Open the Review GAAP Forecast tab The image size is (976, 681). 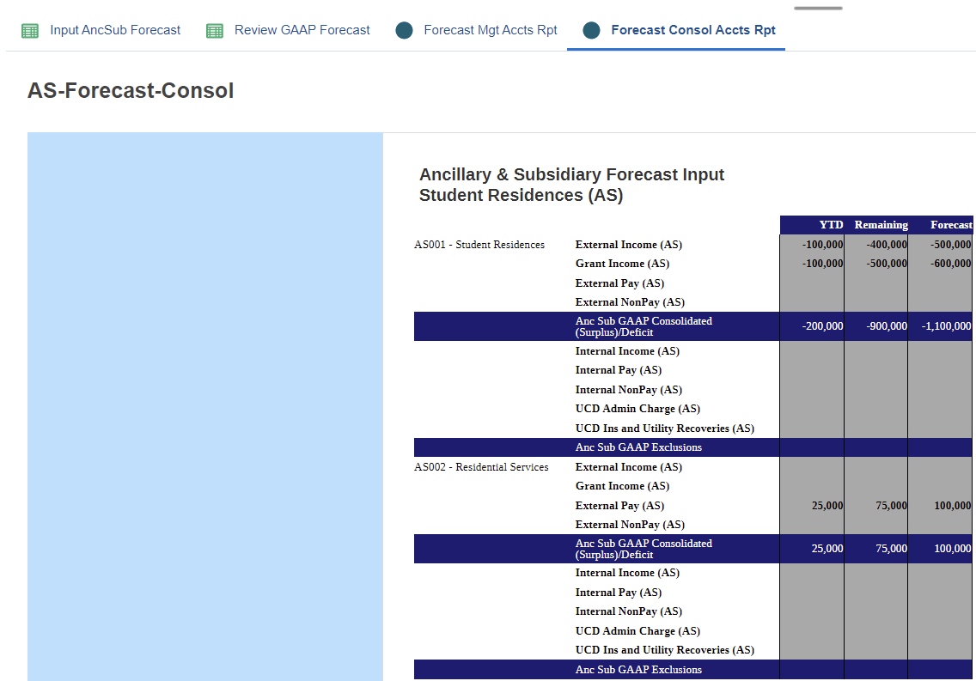pyautogui.click(x=302, y=30)
